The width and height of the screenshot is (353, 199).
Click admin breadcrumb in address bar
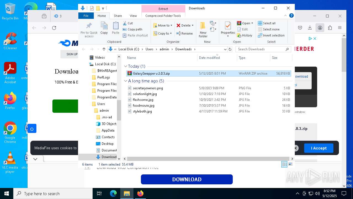(164, 49)
